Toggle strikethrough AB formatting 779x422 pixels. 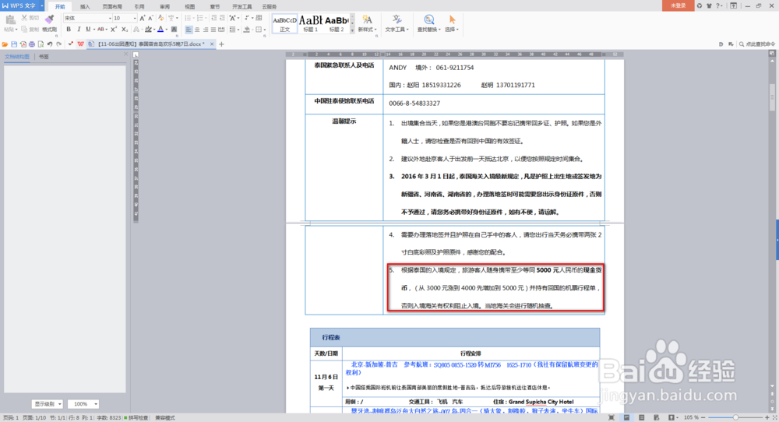point(100,30)
